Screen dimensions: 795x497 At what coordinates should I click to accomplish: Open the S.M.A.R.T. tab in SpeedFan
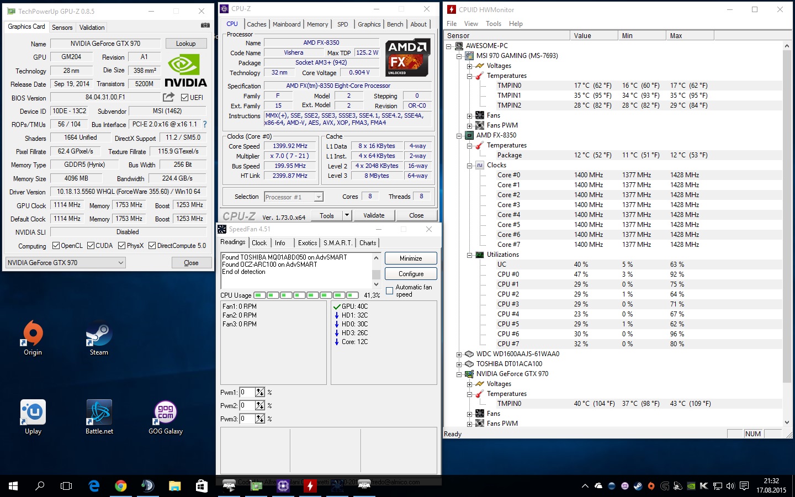[338, 243]
